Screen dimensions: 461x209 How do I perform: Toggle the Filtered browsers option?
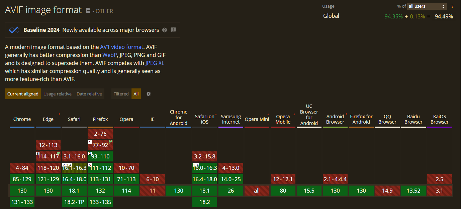tap(121, 94)
